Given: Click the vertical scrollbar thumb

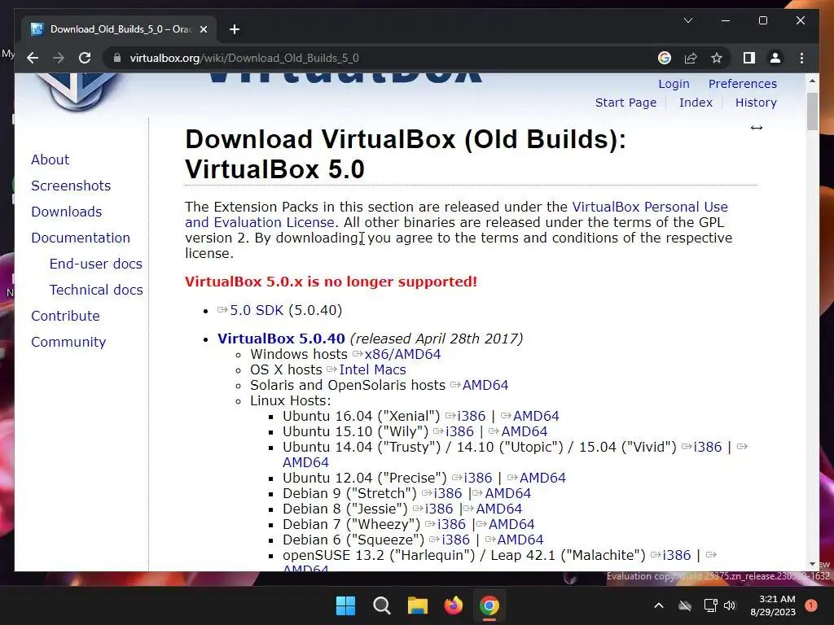Looking at the screenshot, I should 812,111.
